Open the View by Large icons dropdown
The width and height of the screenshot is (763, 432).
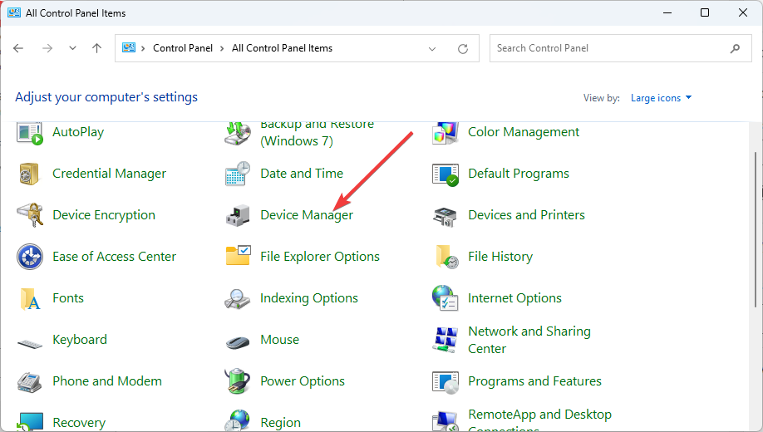click(661, 98)
